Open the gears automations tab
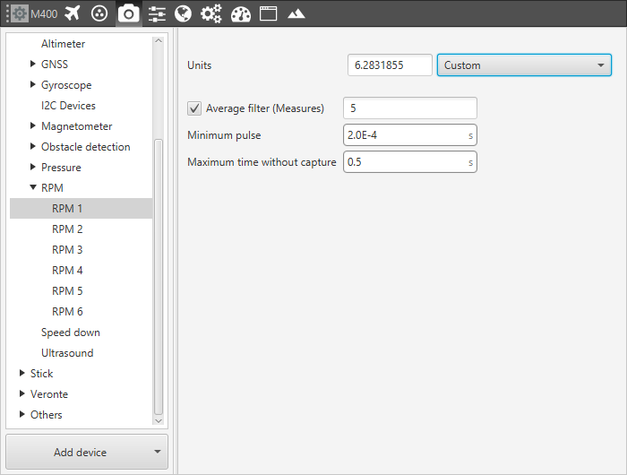Image resolution: width=627 pixels, height=475 pixels. pyautogui.click(x=210, y=14)
